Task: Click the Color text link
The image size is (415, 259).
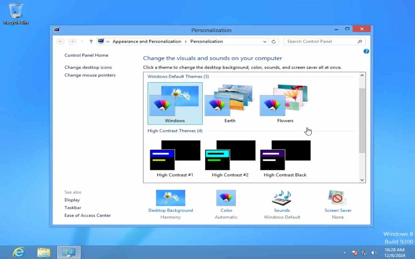Action: [x=226, y=210]
